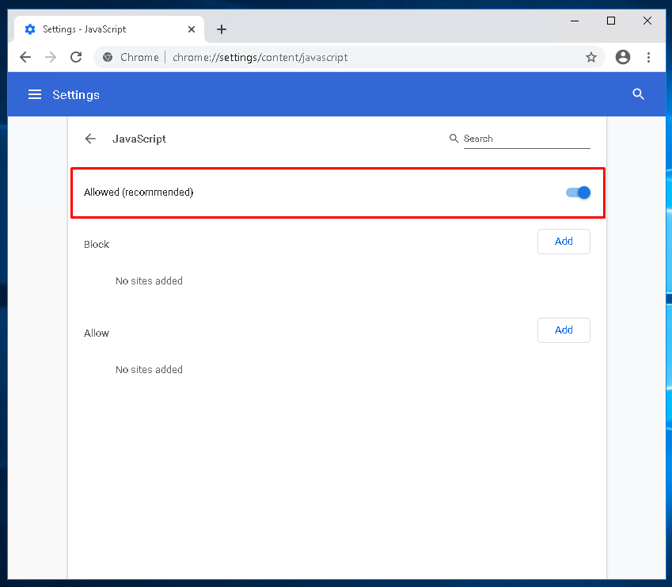Screen dimensions: 672x587
Task: Click the Allowed (recommended) label
Action: 139,192
